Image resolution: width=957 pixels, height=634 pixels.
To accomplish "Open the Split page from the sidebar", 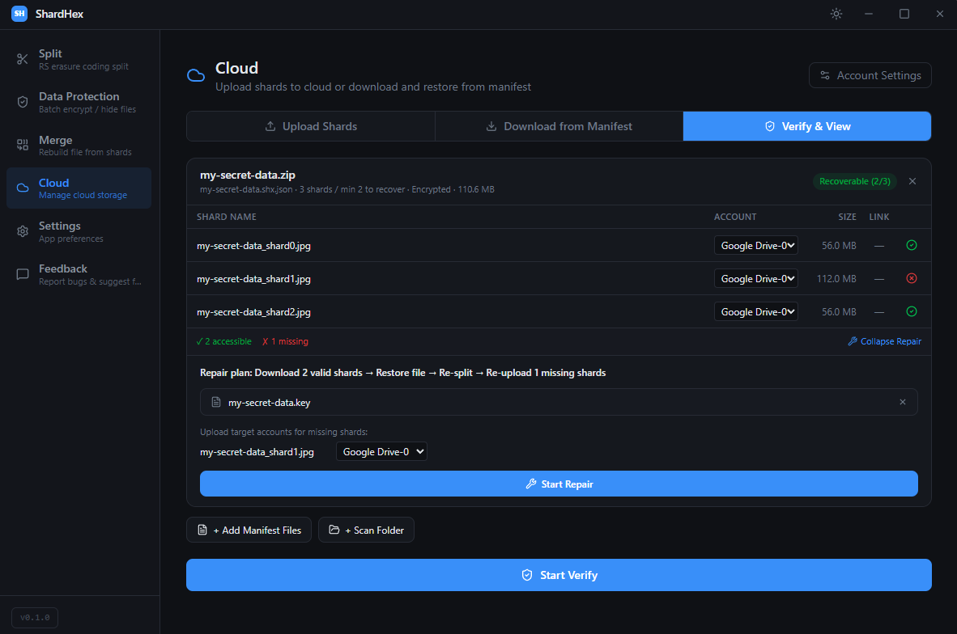I will (x=79, y=60).
